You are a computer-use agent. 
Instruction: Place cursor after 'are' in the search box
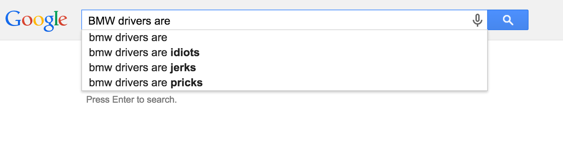click(171, 21)
